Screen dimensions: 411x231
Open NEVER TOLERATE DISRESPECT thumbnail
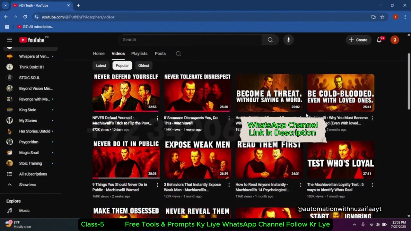click(197, 93)
